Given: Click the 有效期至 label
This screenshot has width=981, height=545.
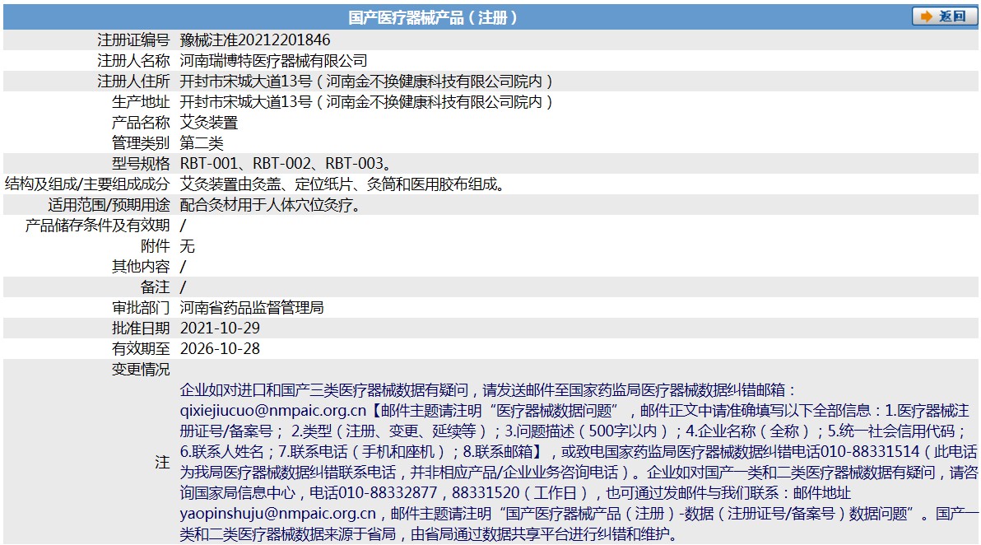Looking at the screenshot, I should click(x=141, y=349).
